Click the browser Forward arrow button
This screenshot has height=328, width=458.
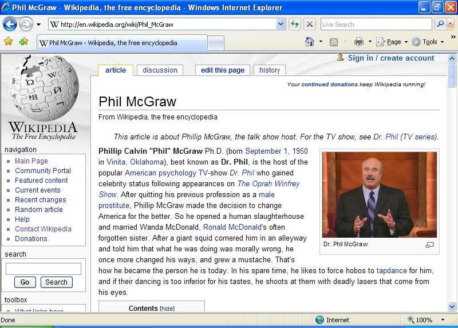(x=26, y=24)
